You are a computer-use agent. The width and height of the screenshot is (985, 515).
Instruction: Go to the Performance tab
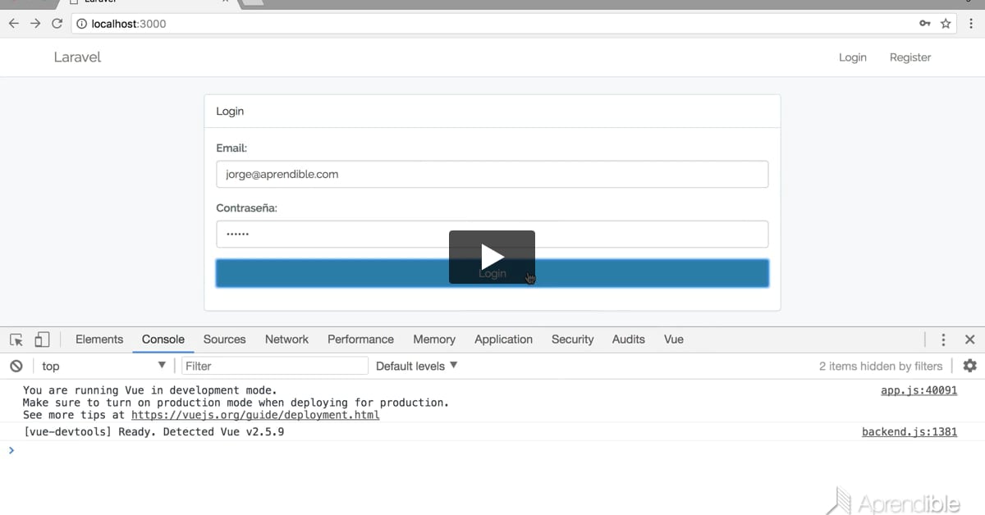[x=360, y=340]
